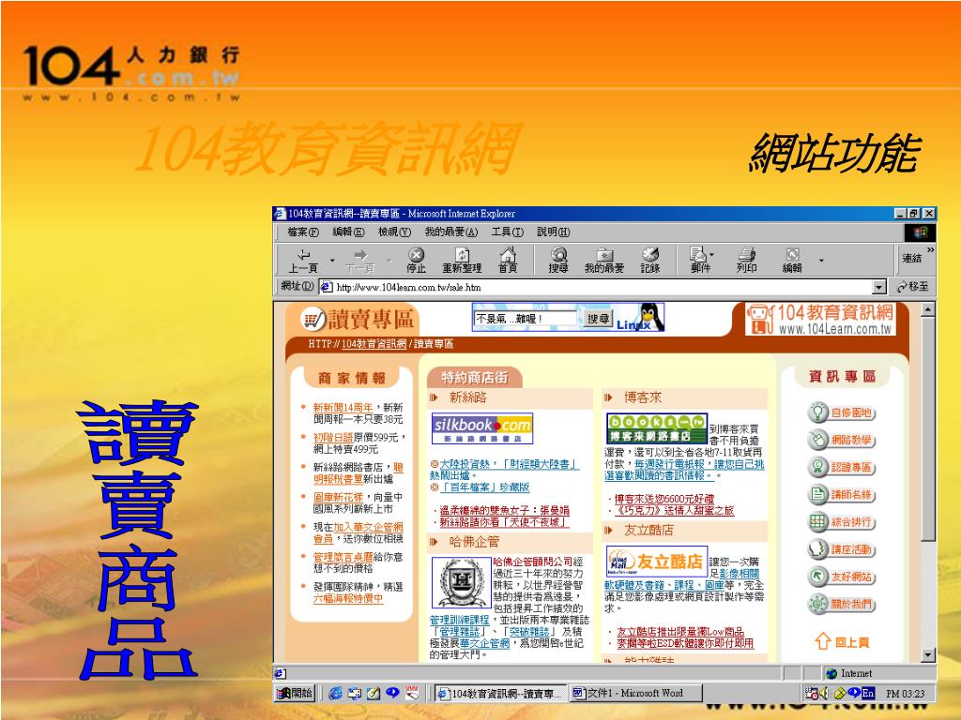Print the page with 列印
This screenshot has height=720, width=961.
pyautogui.click(x=746, y=261)
